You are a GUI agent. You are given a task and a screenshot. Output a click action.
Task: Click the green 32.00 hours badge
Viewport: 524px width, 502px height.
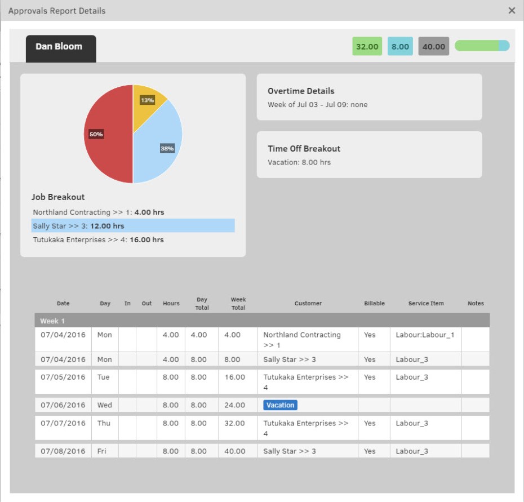pyautogui.click(x=367, y=47)
